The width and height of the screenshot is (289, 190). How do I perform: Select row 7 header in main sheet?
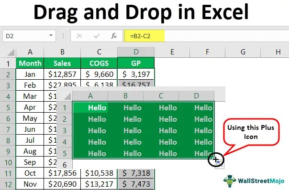8,129
